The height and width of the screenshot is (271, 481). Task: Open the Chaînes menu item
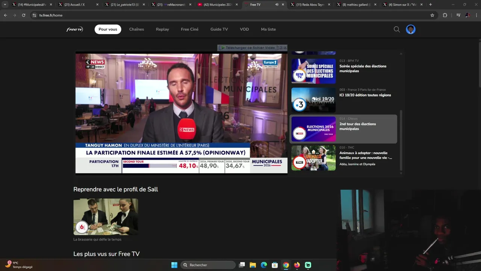pos(136,29)
